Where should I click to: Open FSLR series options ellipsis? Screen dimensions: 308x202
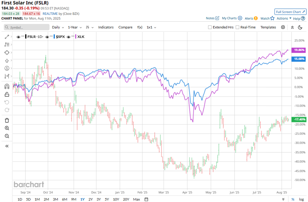pyautogui.click(x=23, y=36)
